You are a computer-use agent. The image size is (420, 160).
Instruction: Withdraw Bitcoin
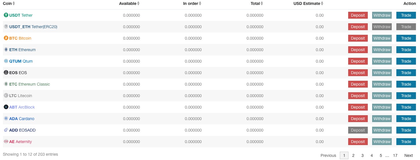382,38
